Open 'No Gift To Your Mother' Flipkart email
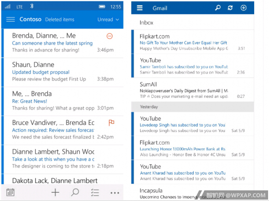 (192, 42)
